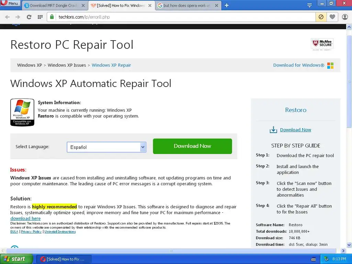352x264 pixels.
Task: Click the colorful Windows logo icon
Action: pyautogui.click(x=330, y=66)
